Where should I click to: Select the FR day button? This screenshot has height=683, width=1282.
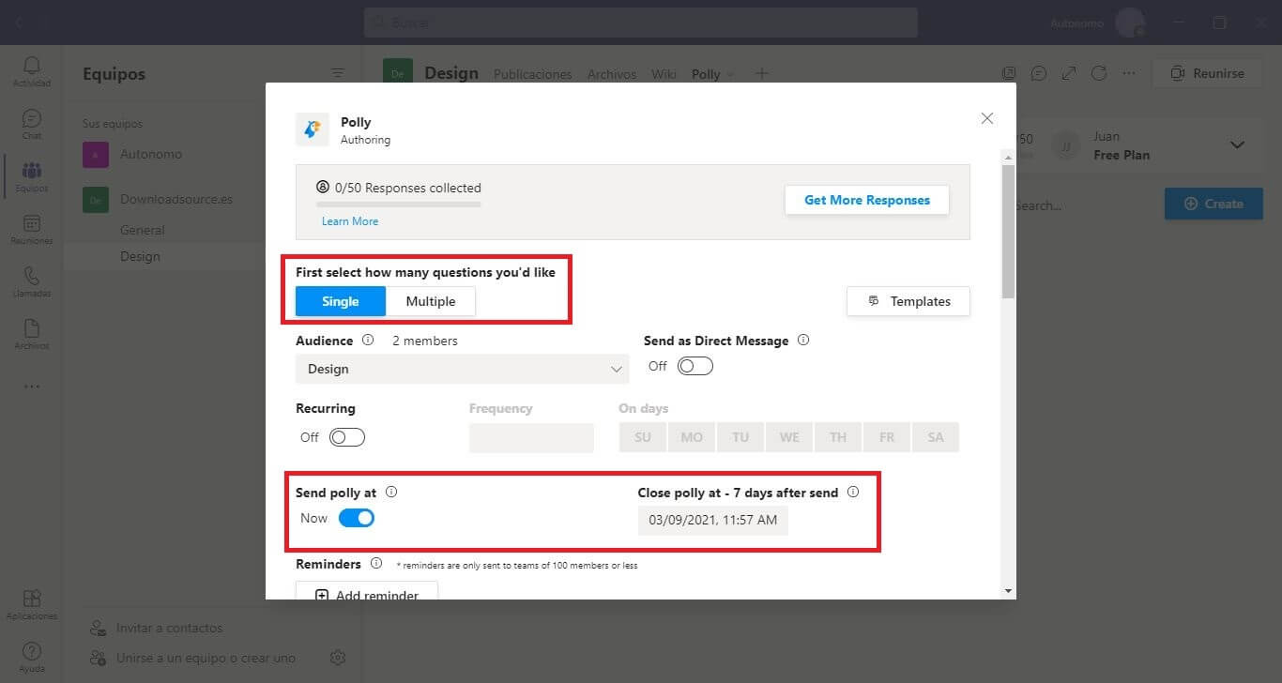coord(887,437)
